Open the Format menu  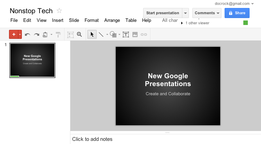(92, 20)
